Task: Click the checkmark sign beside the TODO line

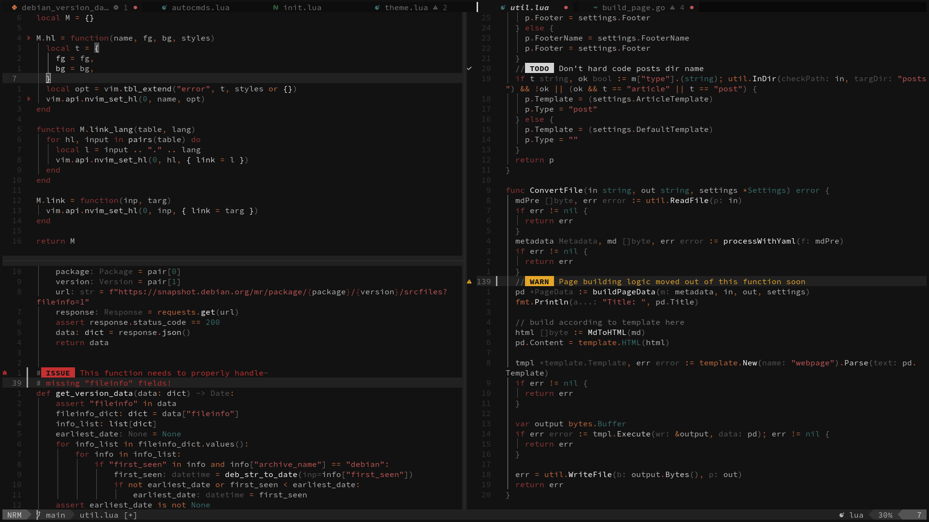Action: tap(469, 68)
